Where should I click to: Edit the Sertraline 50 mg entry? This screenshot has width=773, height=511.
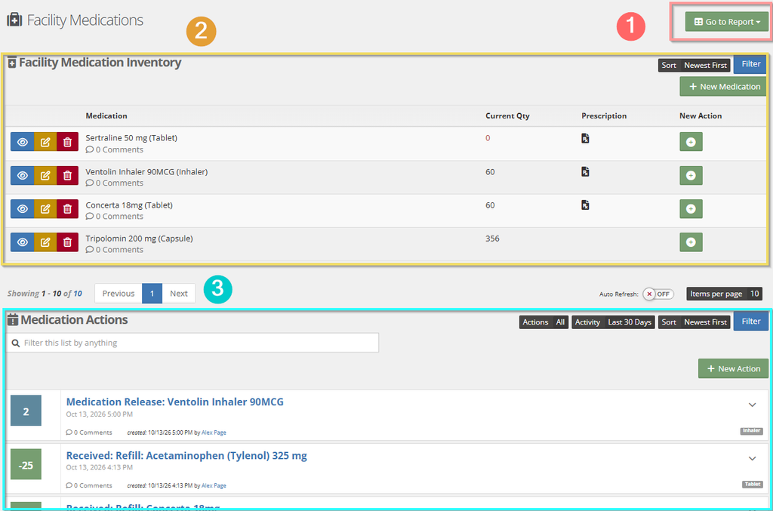point(45,142)
